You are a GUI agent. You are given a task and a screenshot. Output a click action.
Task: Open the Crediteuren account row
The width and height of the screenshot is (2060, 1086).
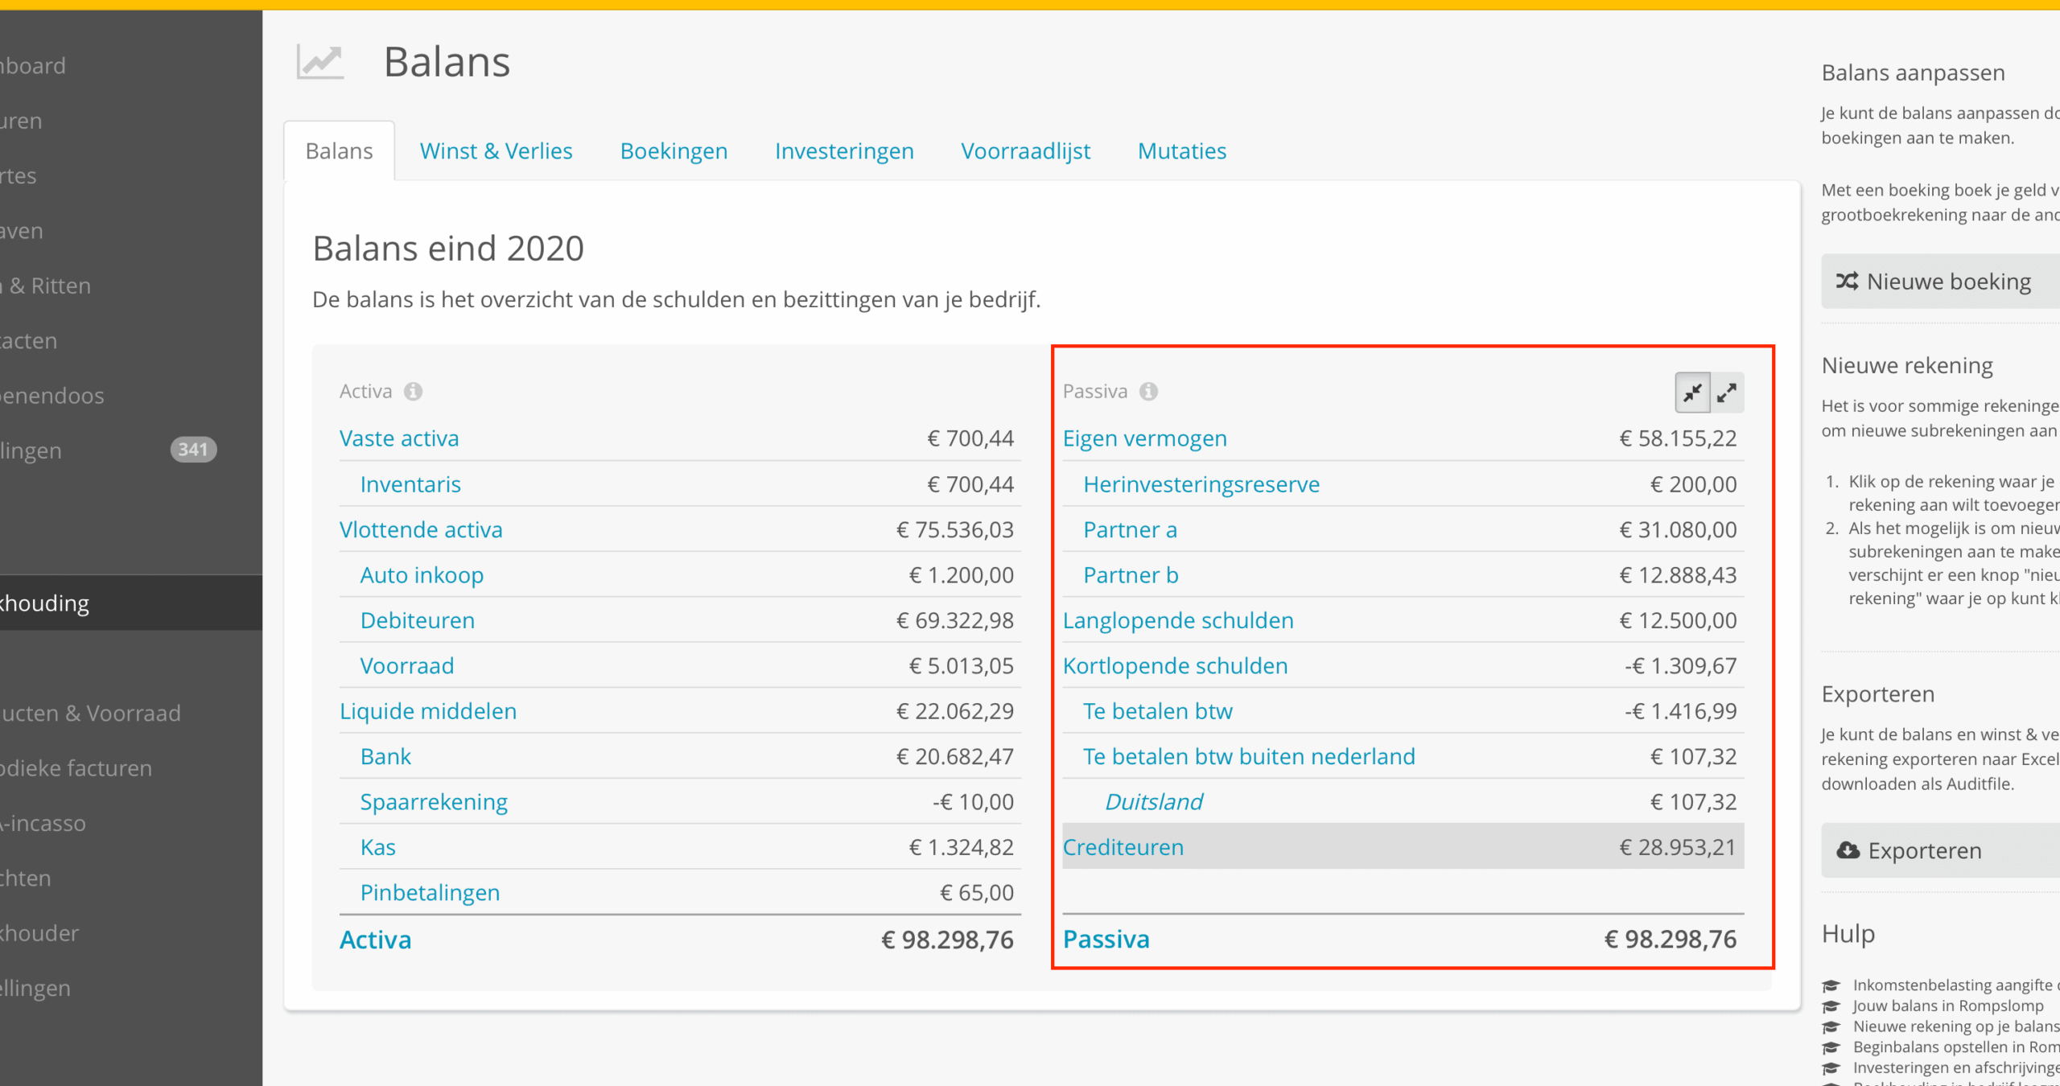click(x=1403, y=847)
